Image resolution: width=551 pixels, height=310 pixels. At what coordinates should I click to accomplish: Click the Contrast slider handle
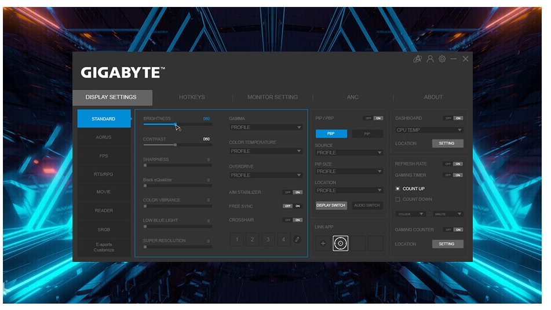(176, 145)
